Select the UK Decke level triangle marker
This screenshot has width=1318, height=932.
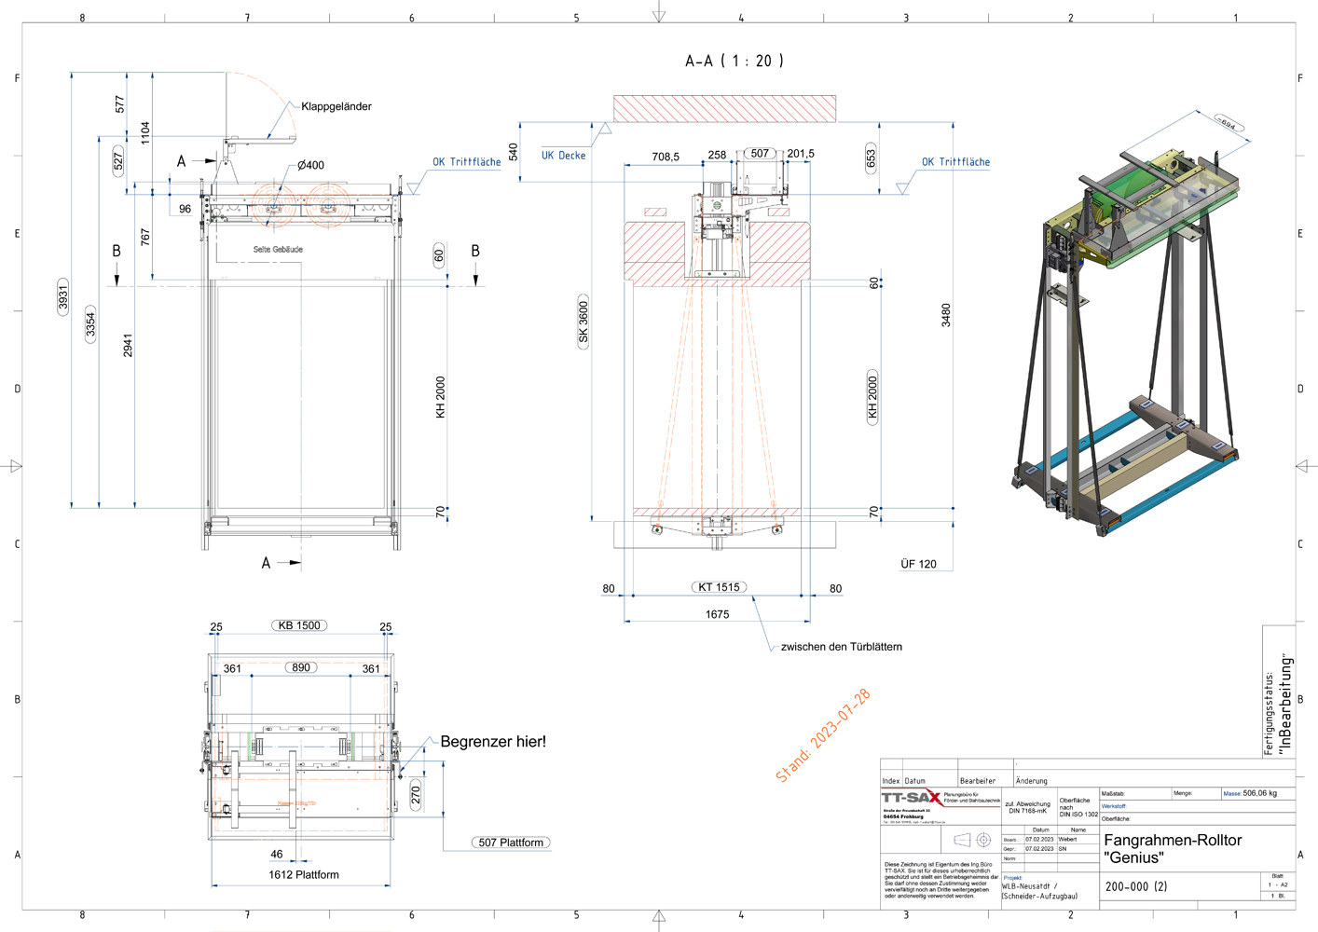point(604,129)
